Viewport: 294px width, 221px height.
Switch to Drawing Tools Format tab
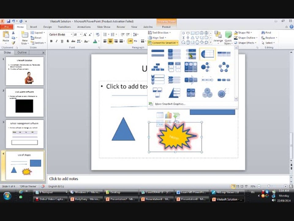pyautogui.click(x=166, y=27)
